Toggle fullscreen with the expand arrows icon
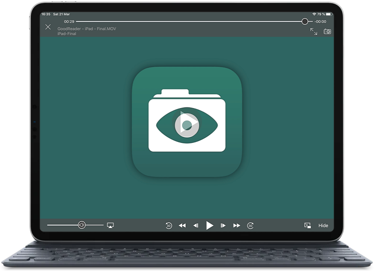Screen dimensions: 374x271 pos(314,32)
